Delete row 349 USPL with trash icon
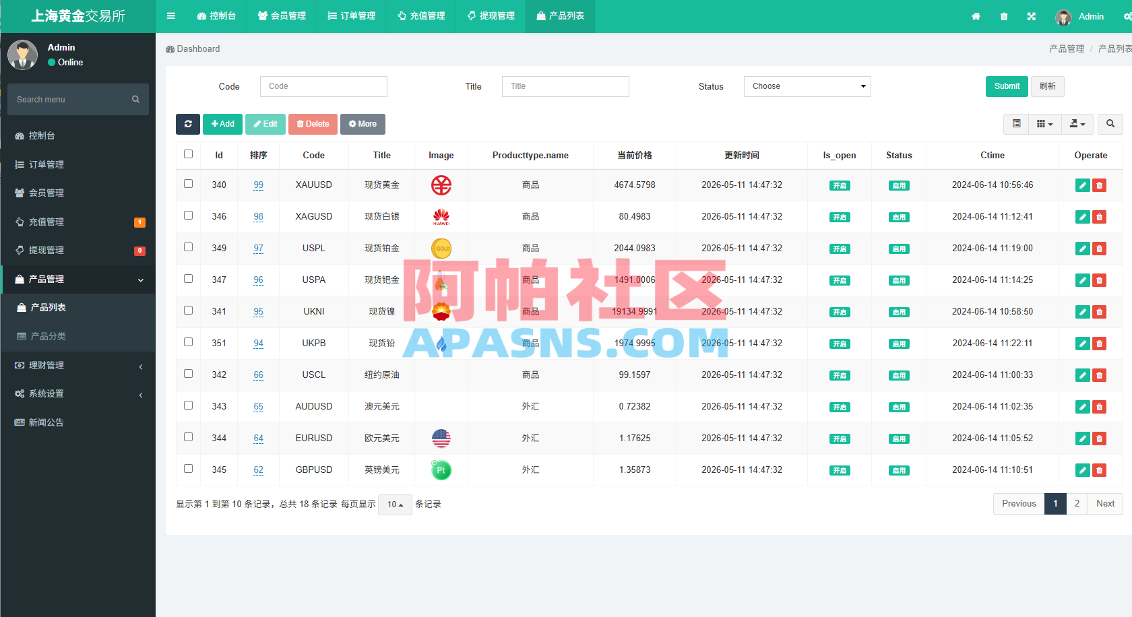The image size is (1132, 617). coord(1100,249)
